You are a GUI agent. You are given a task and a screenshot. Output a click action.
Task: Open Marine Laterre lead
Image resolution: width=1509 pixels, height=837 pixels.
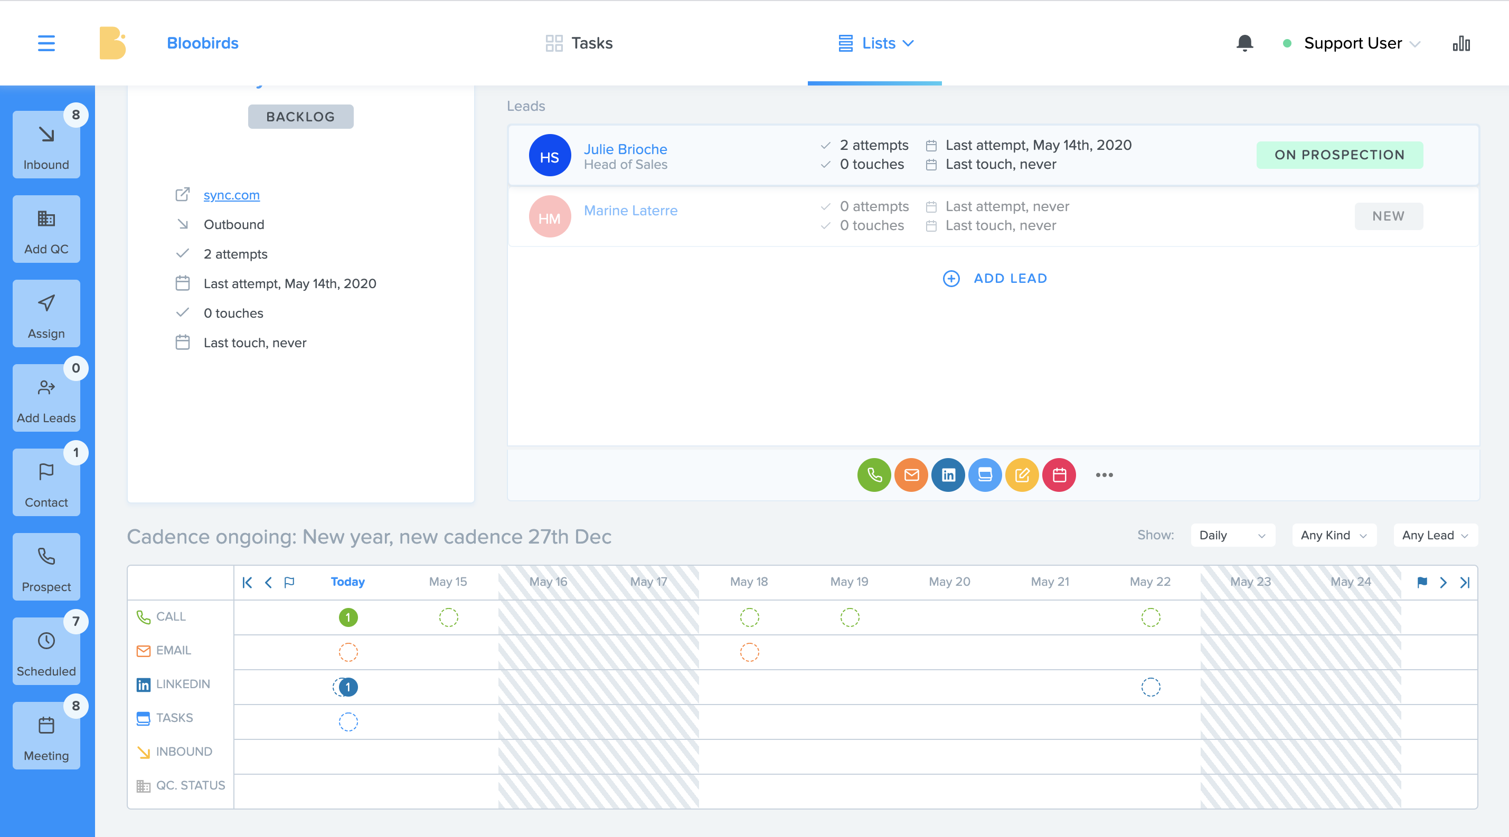click(x=630, y=210)
